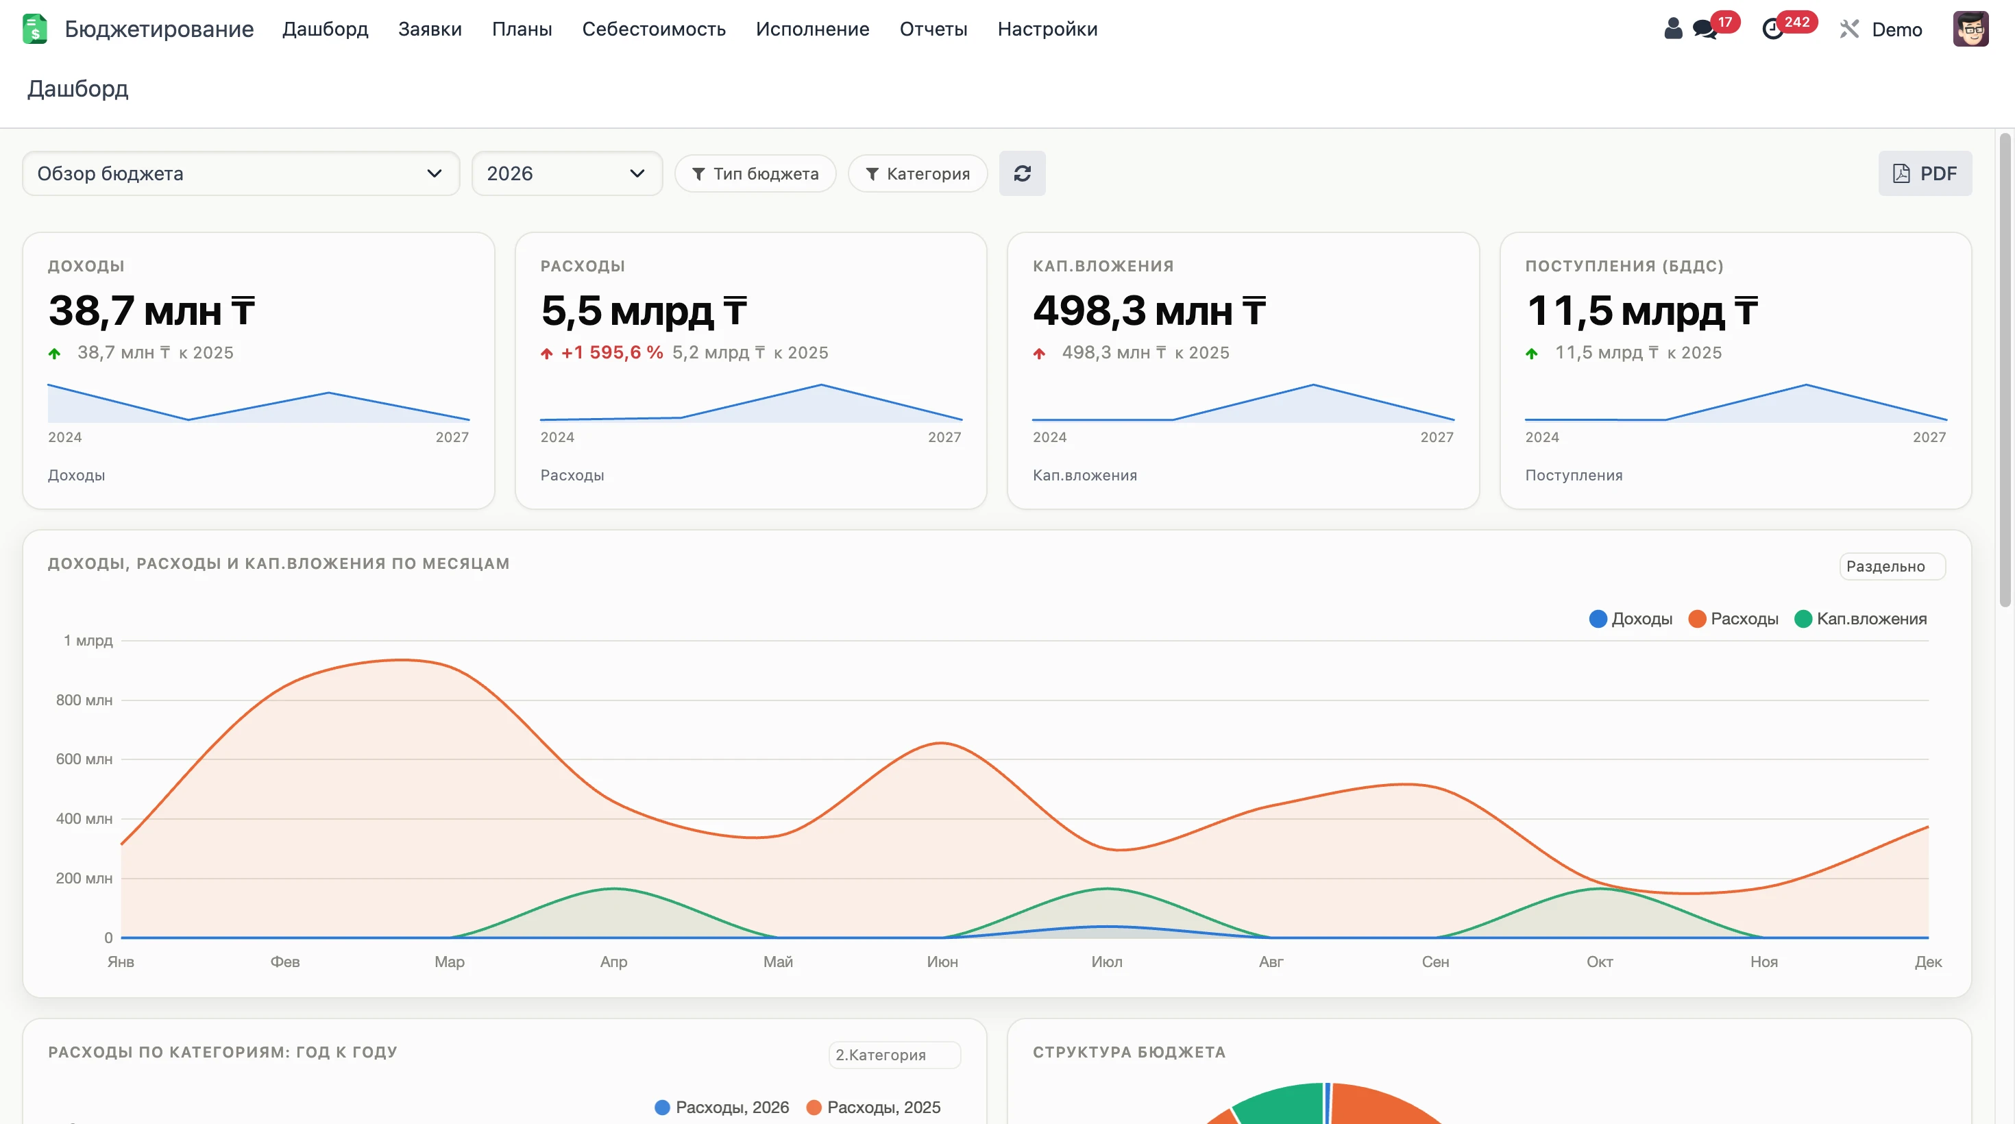Export the dashboard as PDF
The image size is (2015, 1124).
tap(1925, 173)
